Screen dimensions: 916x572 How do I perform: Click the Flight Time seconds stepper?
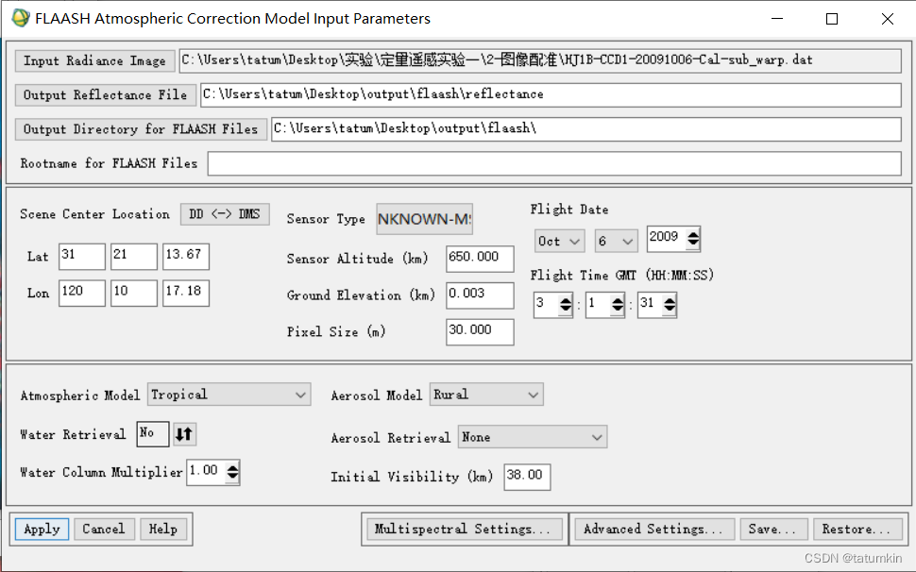[x=670, y=304]
